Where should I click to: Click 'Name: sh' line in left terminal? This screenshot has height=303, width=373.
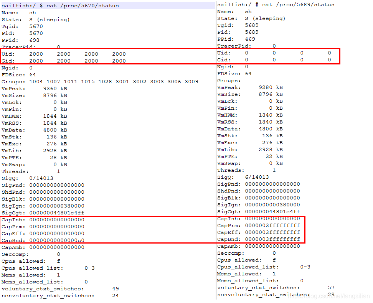pos(19,13)
